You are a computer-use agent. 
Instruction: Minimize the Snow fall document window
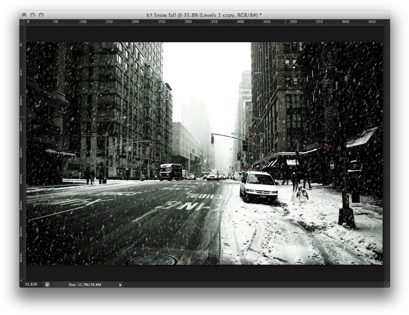click(x=33, y=15)
